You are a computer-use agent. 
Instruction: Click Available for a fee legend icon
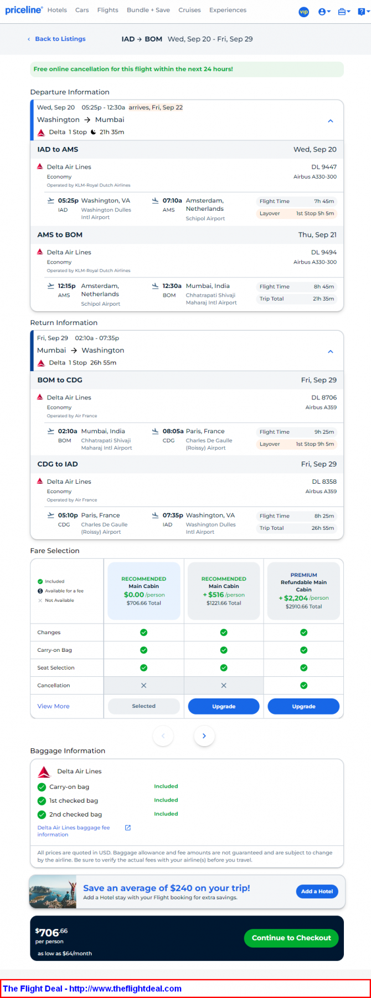[40, 591]
